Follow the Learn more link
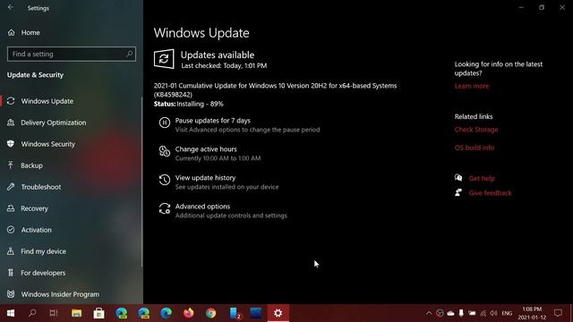573x322 pixels. pos(472,86)
